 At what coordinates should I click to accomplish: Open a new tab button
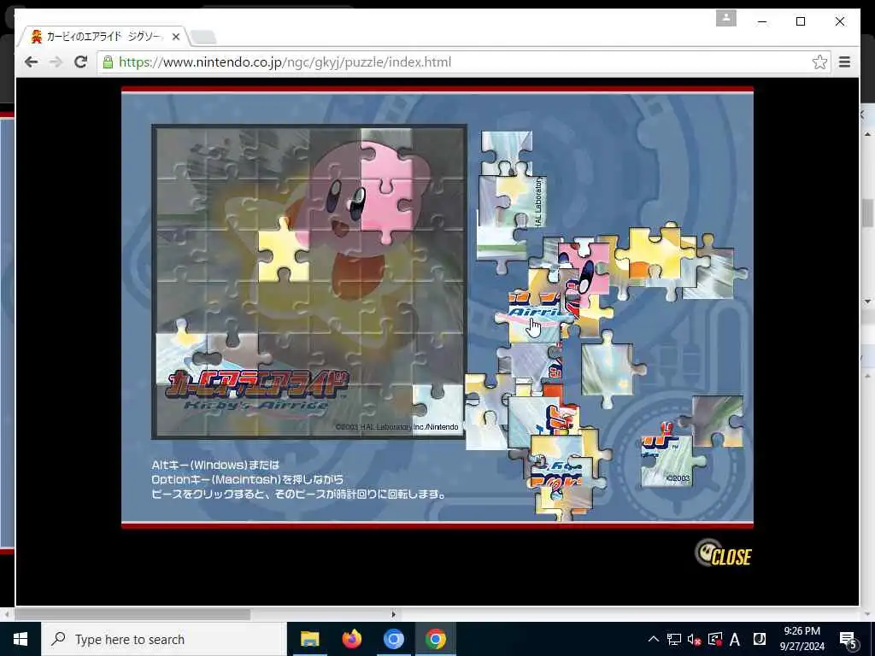coord(203,38)
